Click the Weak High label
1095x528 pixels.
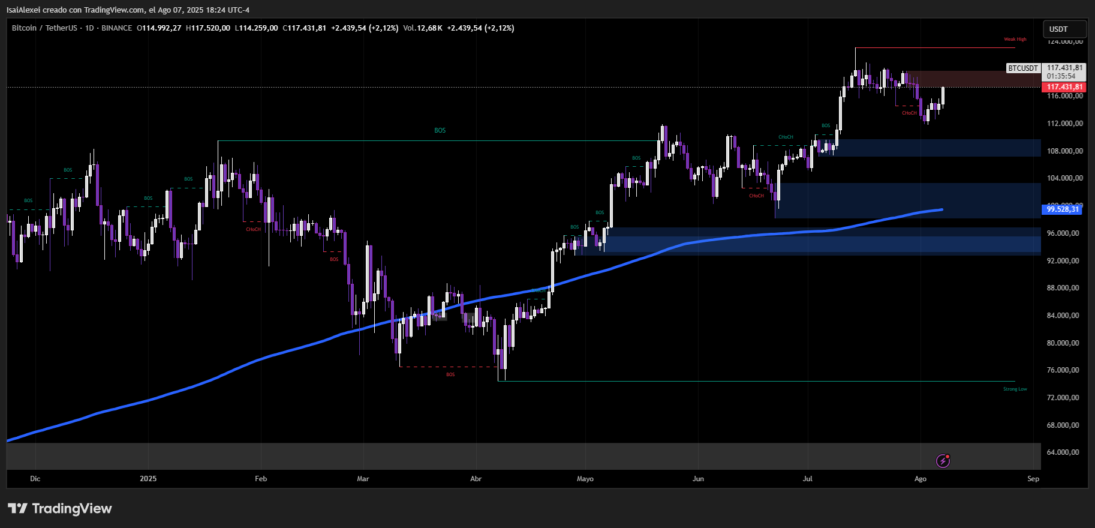pos(1015,40)
